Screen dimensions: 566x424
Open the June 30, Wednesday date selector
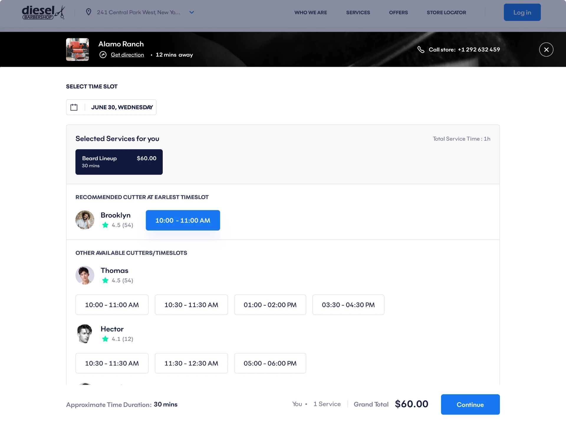pyautogui.click(x=111, y=107)
